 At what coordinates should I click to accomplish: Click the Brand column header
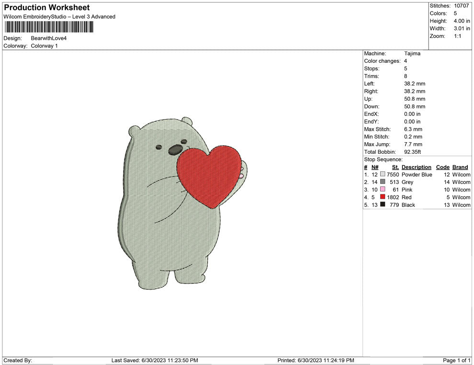460,167
